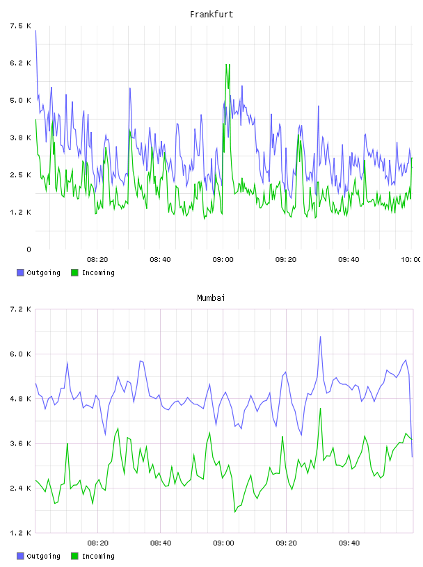423x567 pixels.
Task: Click the blue Outgoing swatch in Frankfurt legend
Action: pyautogui.click(x=20, y=272)
